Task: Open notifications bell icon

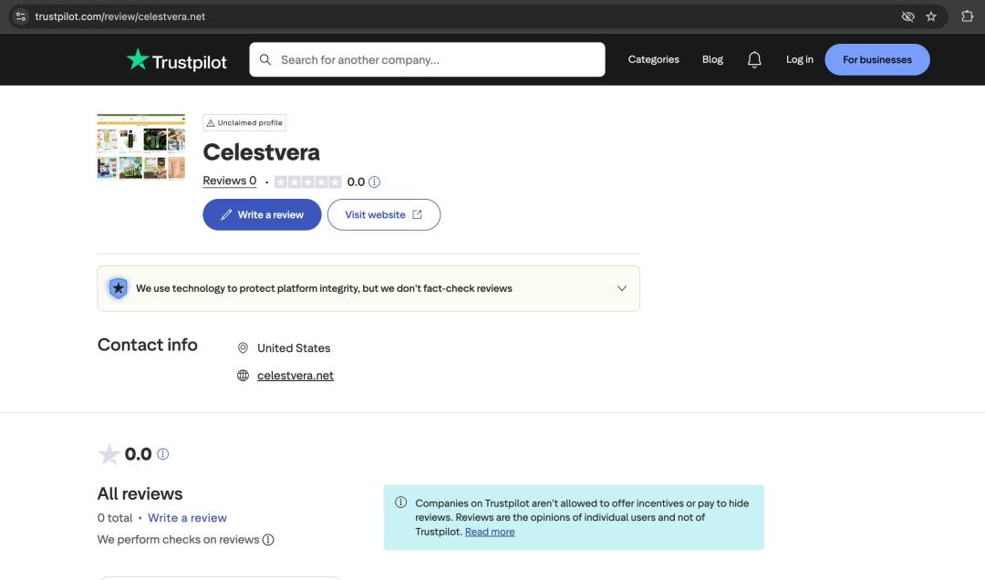Action: click(754, 59)
